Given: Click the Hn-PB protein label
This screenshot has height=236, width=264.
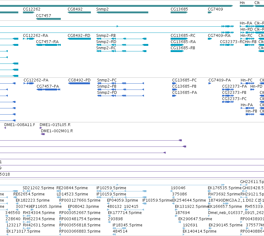Looking at the screenshot, I should coord(251,111).
